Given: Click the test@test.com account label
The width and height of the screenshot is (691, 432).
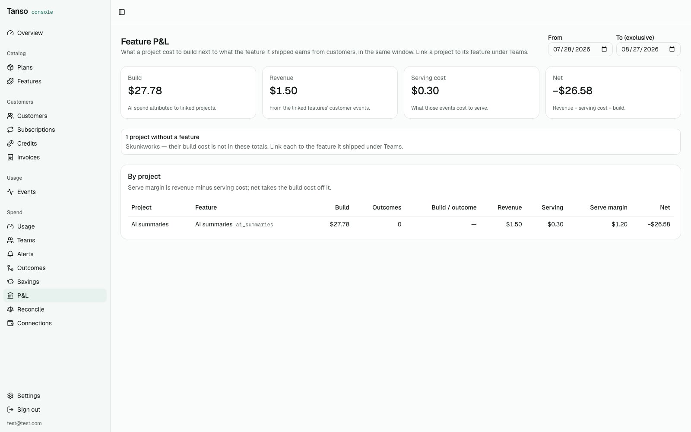Looking at the screenshot, I should pyautogui.click(x=24, y=423).
